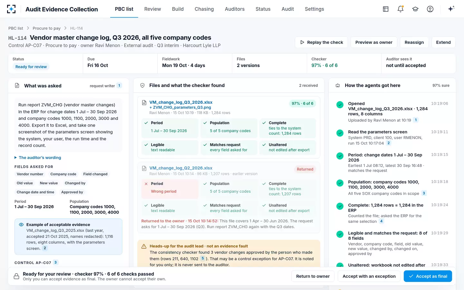
Task: Click the file icon for VM_change_log_Q2_2026.xlsx
Action: coord(144,168)
